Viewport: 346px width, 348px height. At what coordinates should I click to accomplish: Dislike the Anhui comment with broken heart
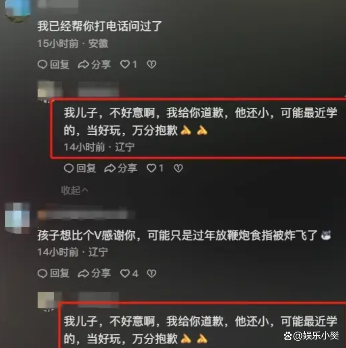tap(152, 64)
